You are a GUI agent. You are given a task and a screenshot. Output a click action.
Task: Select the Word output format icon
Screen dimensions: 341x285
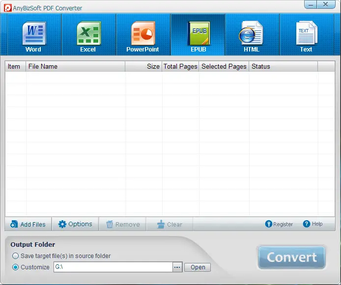(34, 35)
